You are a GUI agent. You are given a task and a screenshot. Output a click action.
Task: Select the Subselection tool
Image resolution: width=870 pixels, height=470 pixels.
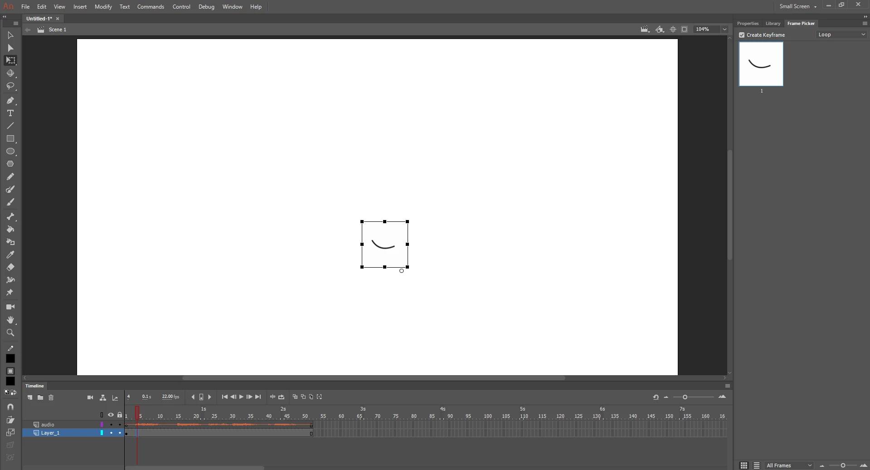pyautogui.click(x=10, y=48)
